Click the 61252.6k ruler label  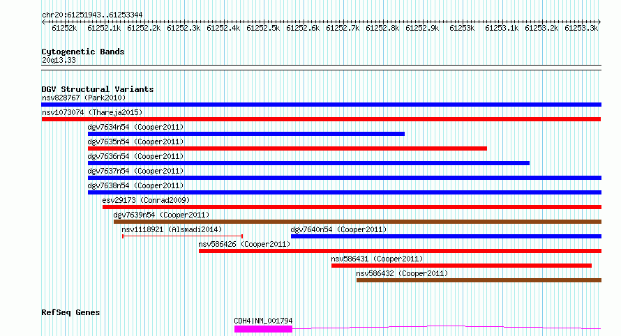tap(303, 28)
